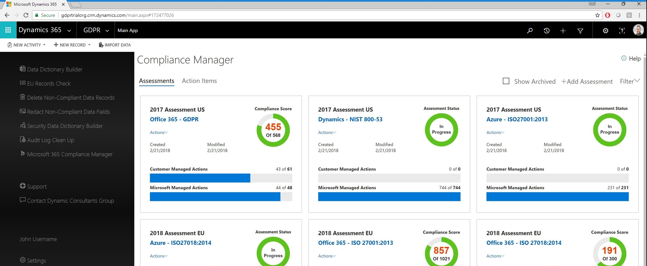
Task: Click Customer Managed Actions bar 43 of 61
Action: pyautogui.click(x=221, y=178)
